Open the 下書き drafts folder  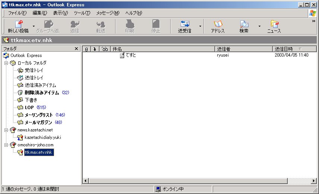point(31,100)
